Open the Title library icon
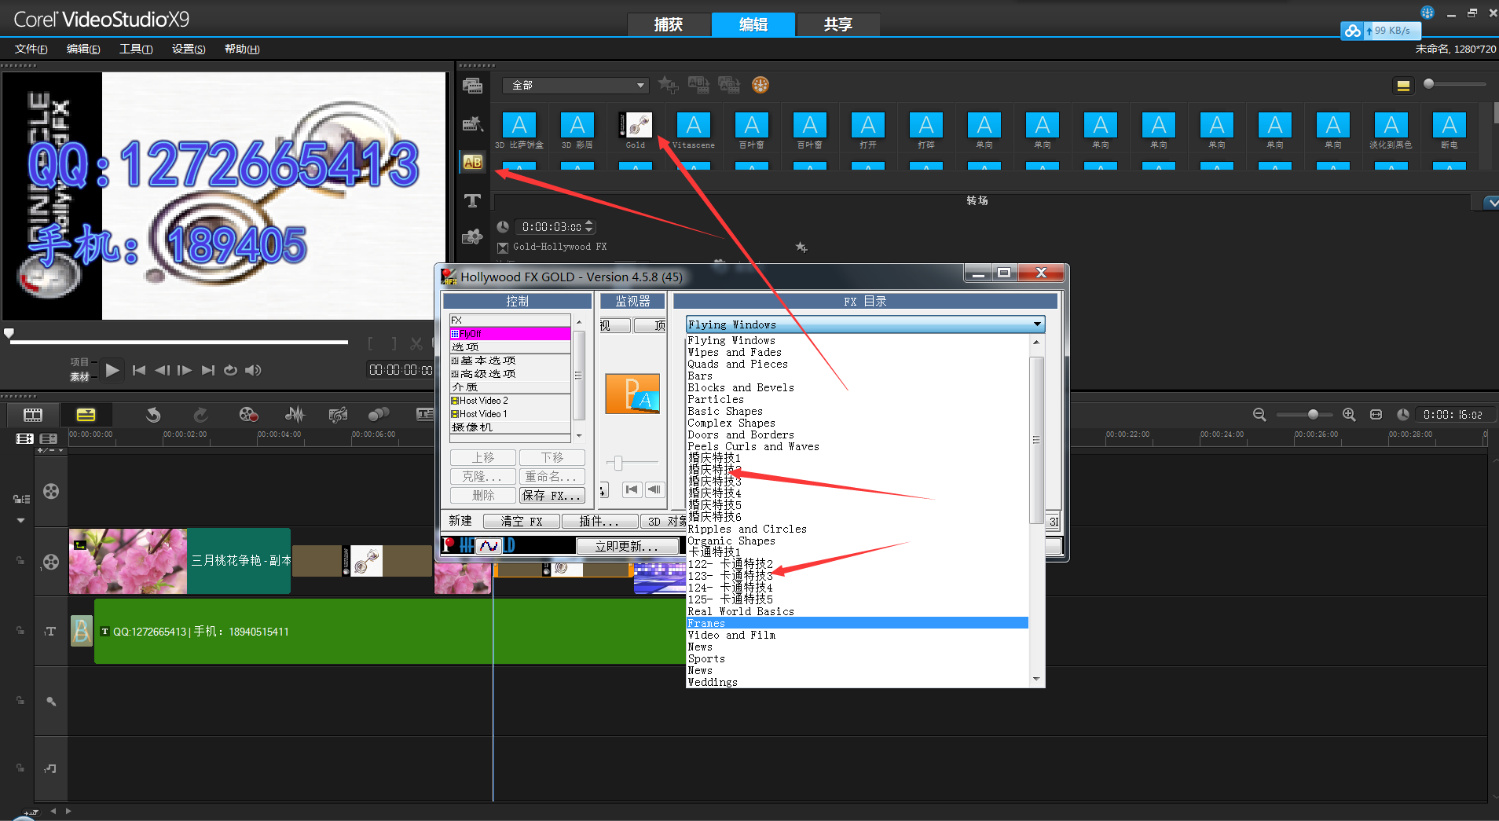This screenshot has width=1499, height=821. (x=472, y=200)
